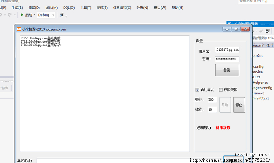Click the redo arrow toolbar icon
The height and width of the screenshot is (163, 274).
click(x=10, y=15)
